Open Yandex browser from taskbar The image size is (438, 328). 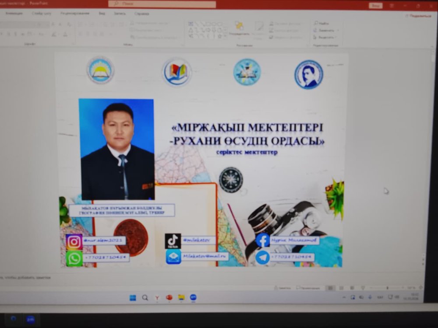pyautogui.click(x=157, y=298)
